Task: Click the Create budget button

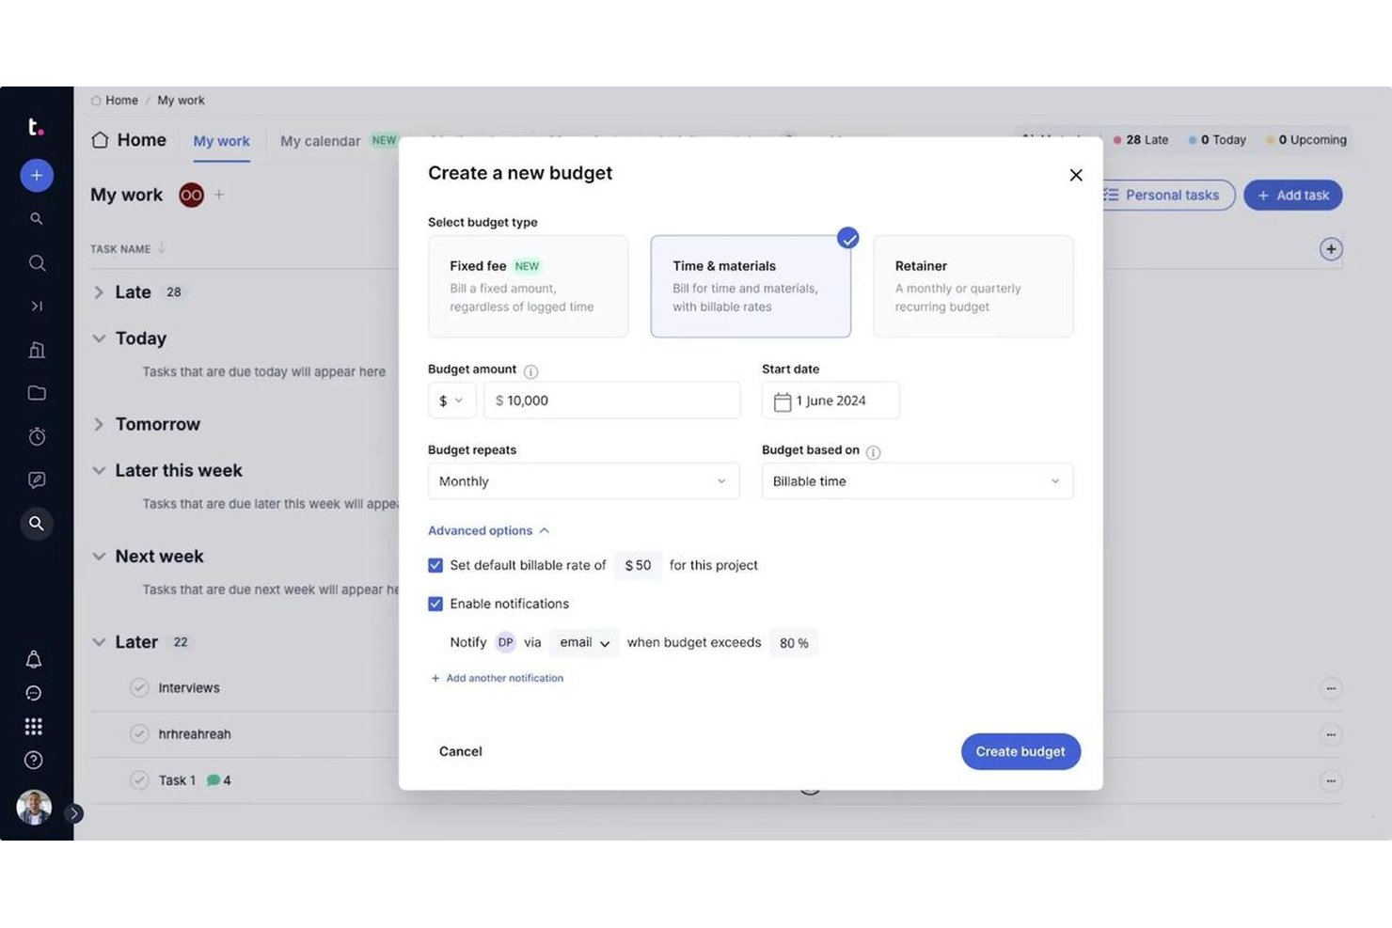Action: pyautogui.click(x=1020, y=751)
